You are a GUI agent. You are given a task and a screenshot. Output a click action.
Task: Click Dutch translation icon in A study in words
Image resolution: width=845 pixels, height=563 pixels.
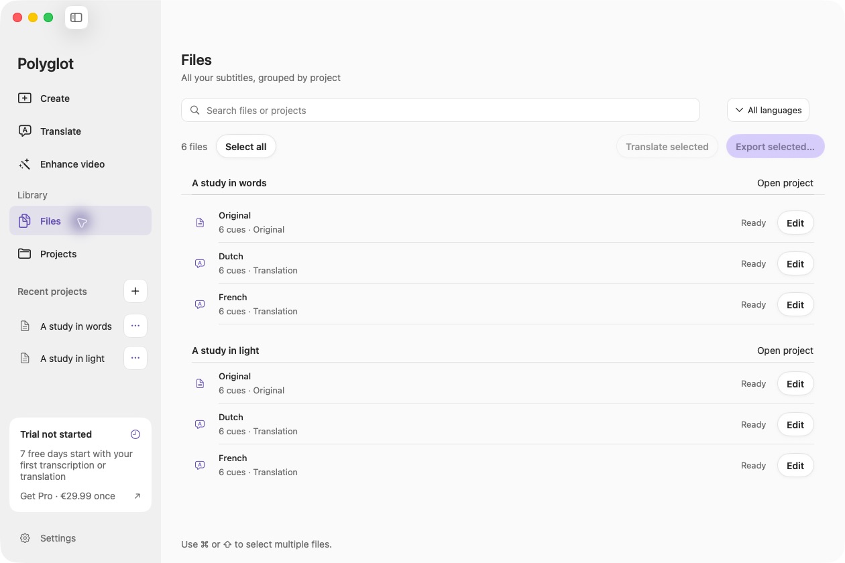[200, 263]
